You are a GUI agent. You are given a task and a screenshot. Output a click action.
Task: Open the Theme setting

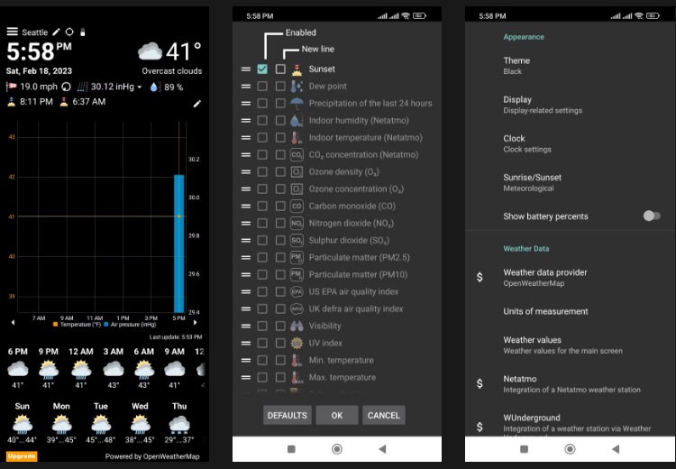tap(516, 65)
